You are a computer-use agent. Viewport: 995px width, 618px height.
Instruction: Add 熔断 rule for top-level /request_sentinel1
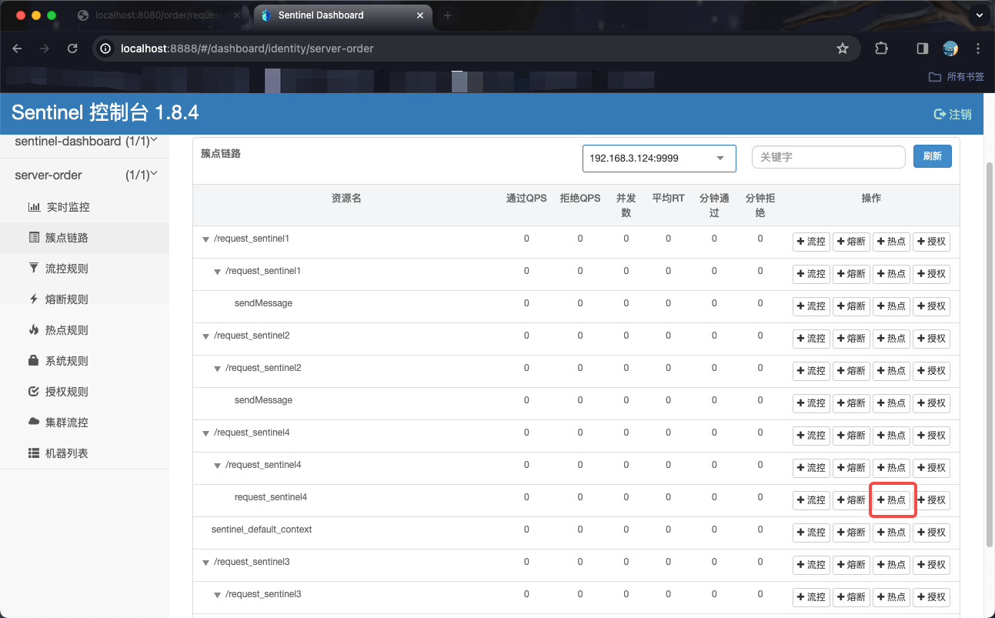pos(851,242)
